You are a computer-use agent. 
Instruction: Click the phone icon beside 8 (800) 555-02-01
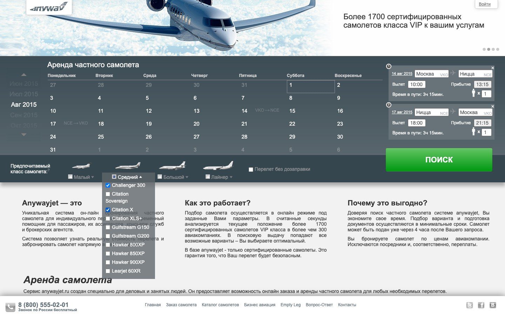10,307
